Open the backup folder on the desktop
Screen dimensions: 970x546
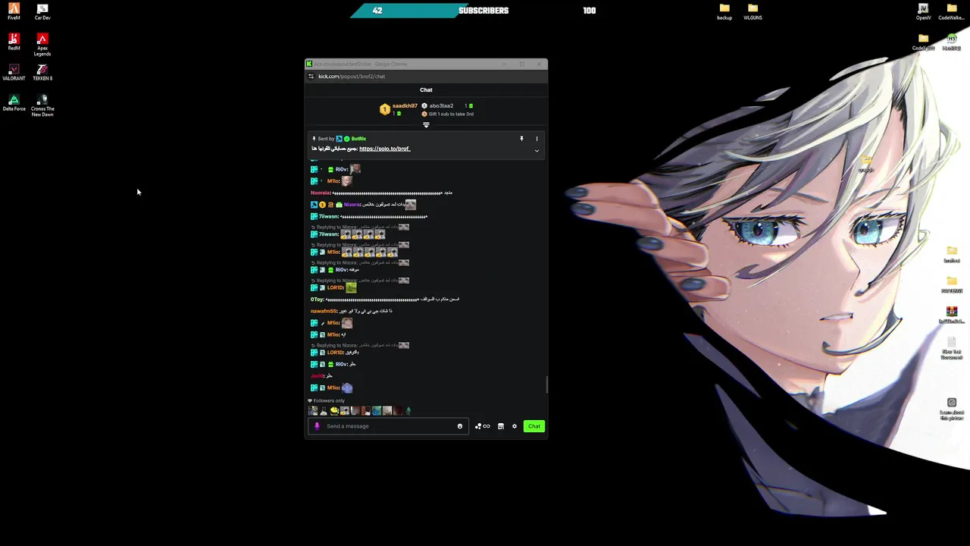coord(724,11)
